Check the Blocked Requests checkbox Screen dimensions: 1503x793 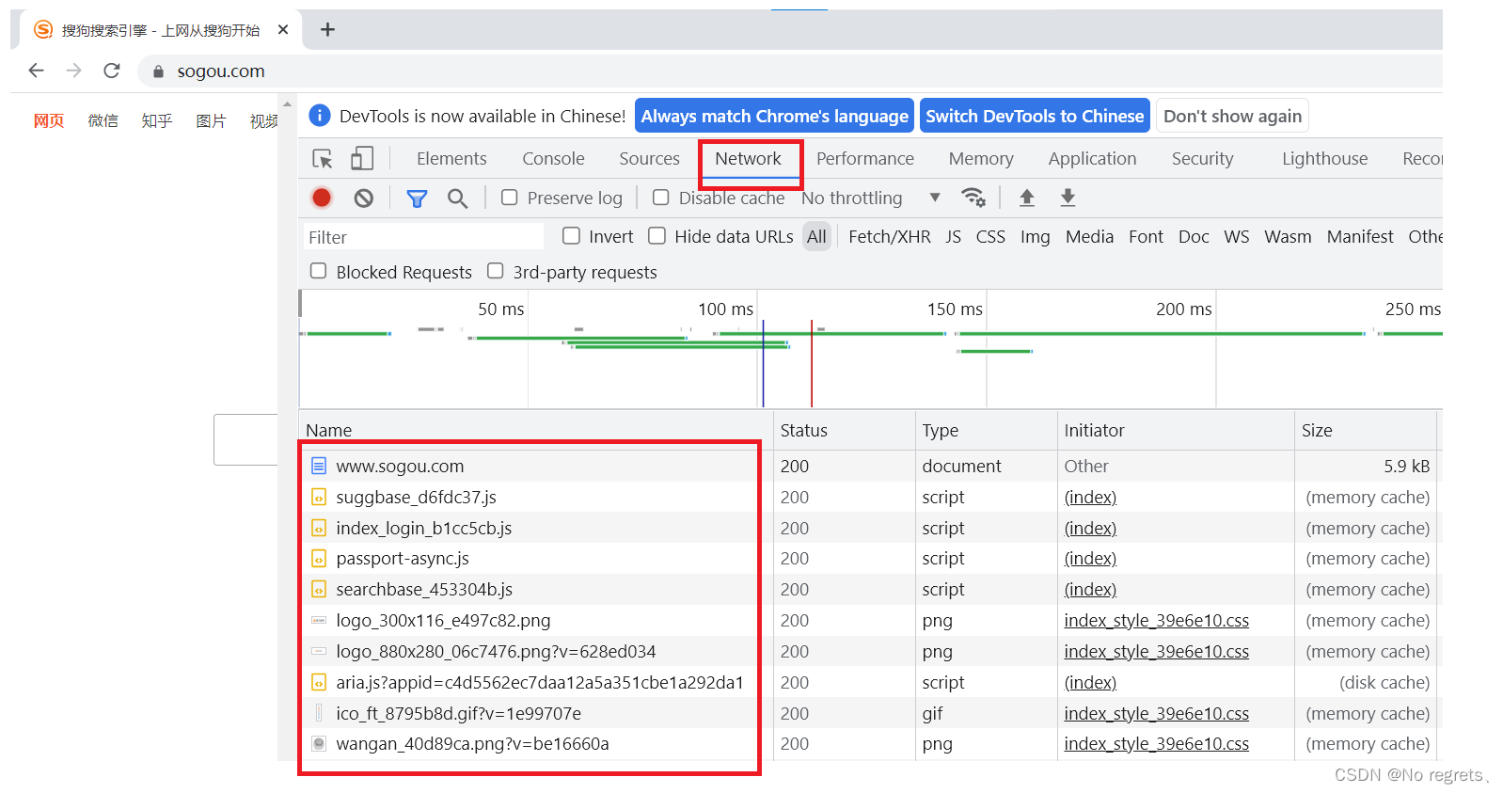[319, 271]
